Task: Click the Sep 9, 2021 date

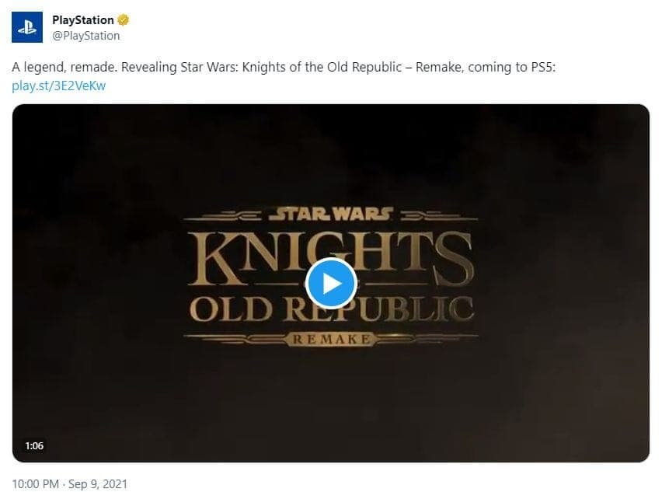Action: coord(98,483)
